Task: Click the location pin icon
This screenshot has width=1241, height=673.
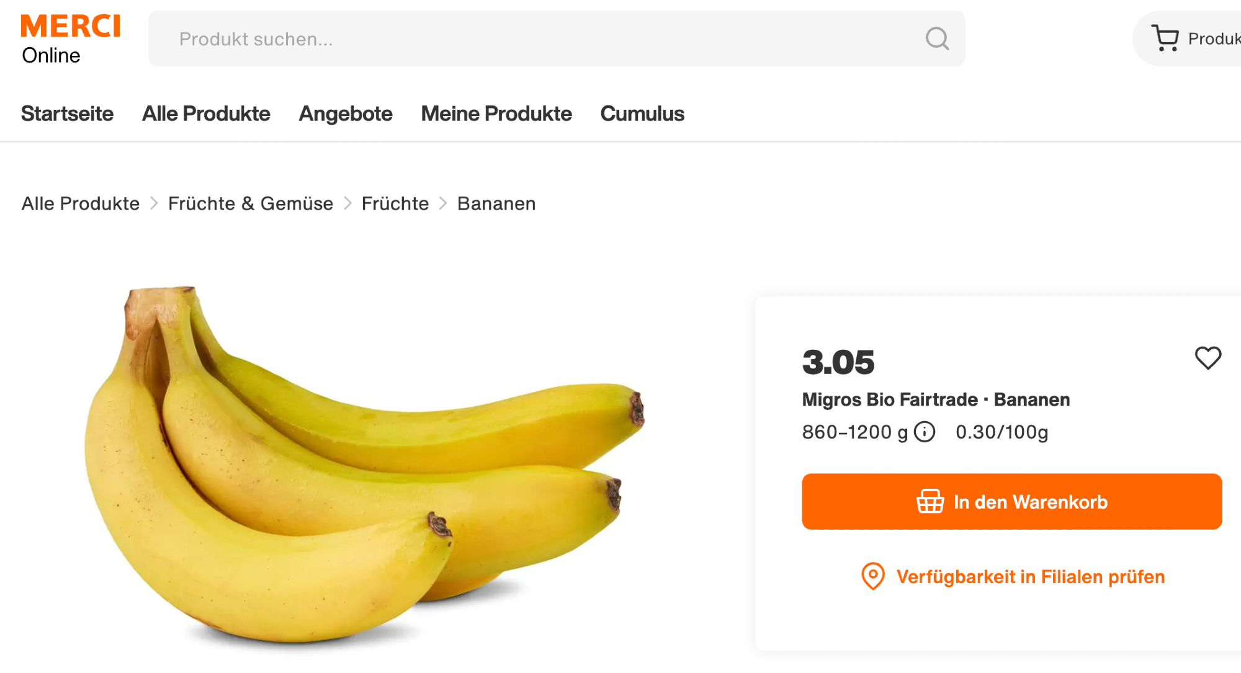Action: 872,576
